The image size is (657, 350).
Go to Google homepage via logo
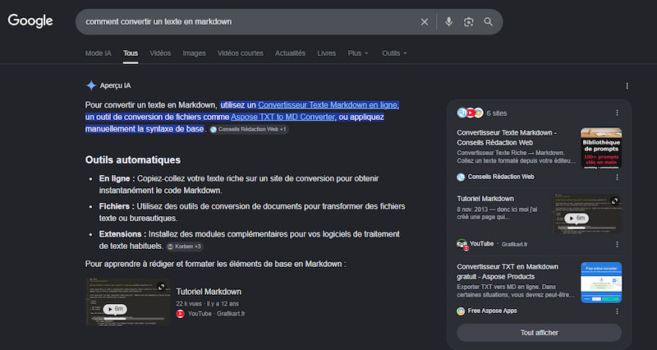pyautogui.click(x=30, y=21)
